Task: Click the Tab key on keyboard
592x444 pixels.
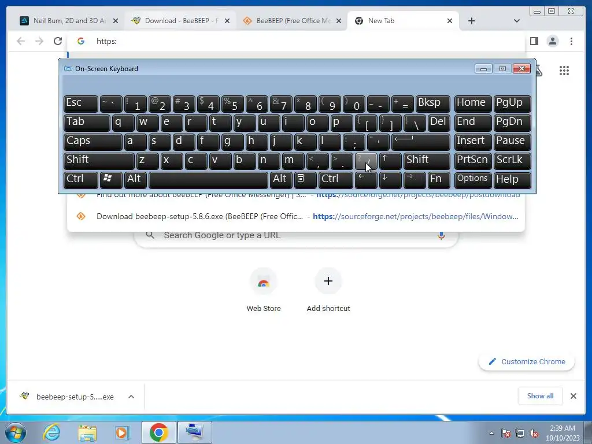Action: click(87, 123)
